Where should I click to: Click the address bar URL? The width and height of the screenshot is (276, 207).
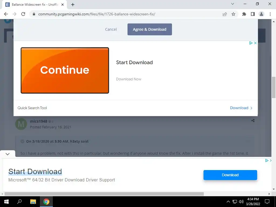coord(97,14)
